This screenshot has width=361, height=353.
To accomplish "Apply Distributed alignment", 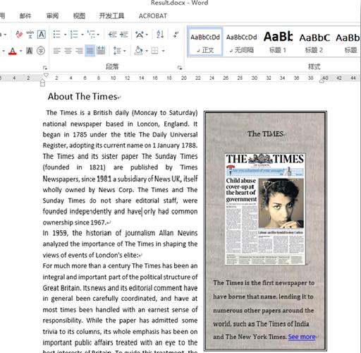I will pos(101,51).
